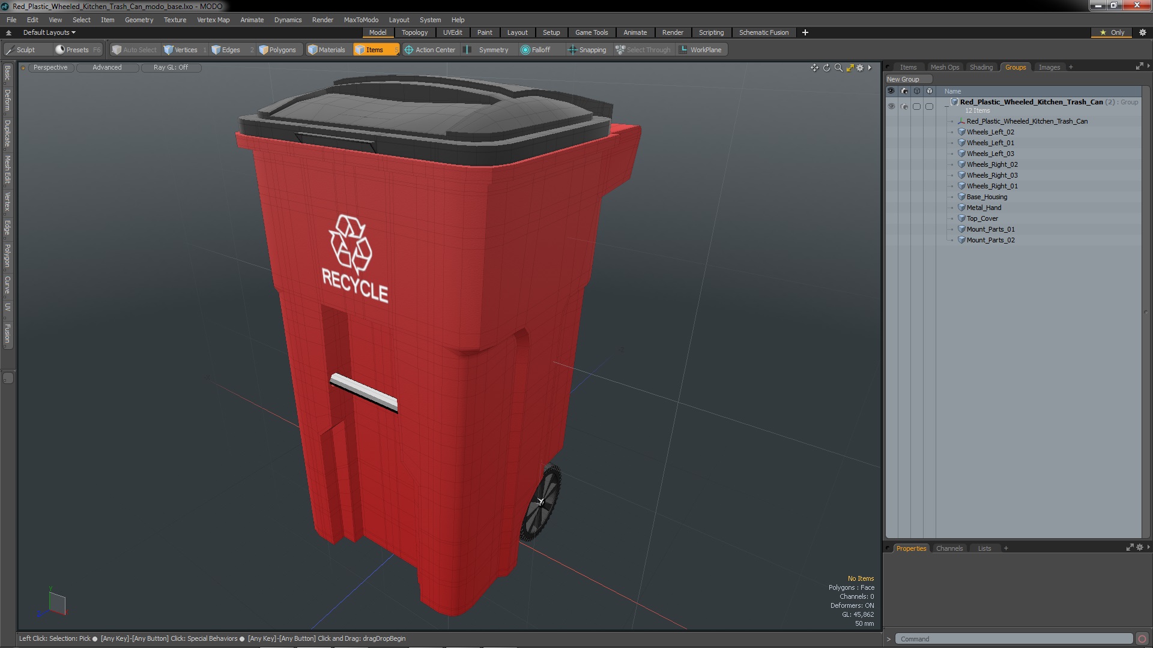Open Action Center options
Screen dimensions: 1153x648
430,50
